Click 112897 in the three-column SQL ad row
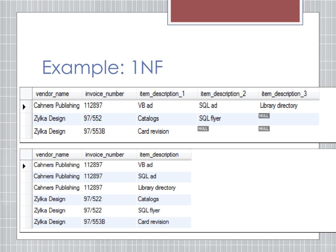Viewport: 336px width, 252px height. 93,176
